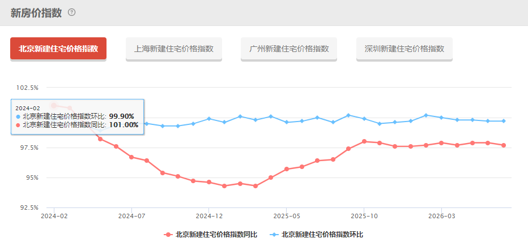
Task: Select the red data point at 2025-10
Action: click(364, 141)
